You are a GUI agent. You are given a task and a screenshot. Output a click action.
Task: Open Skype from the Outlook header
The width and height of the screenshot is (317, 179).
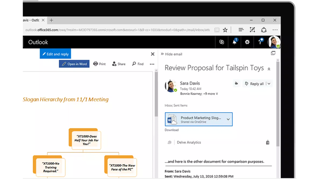pos(221,42)
